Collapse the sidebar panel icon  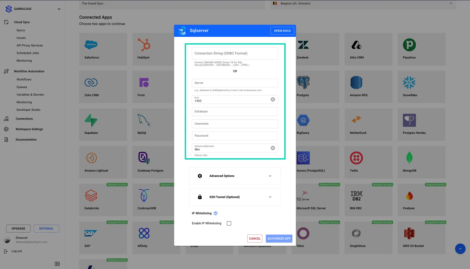coord(57,264)
